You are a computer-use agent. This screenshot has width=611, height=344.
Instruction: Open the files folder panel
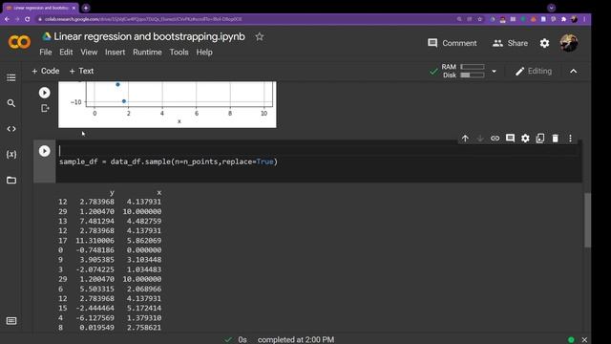point(11,181)
